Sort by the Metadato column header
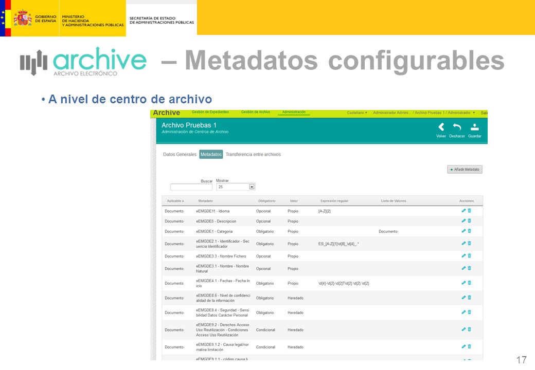 coord(205,201)
